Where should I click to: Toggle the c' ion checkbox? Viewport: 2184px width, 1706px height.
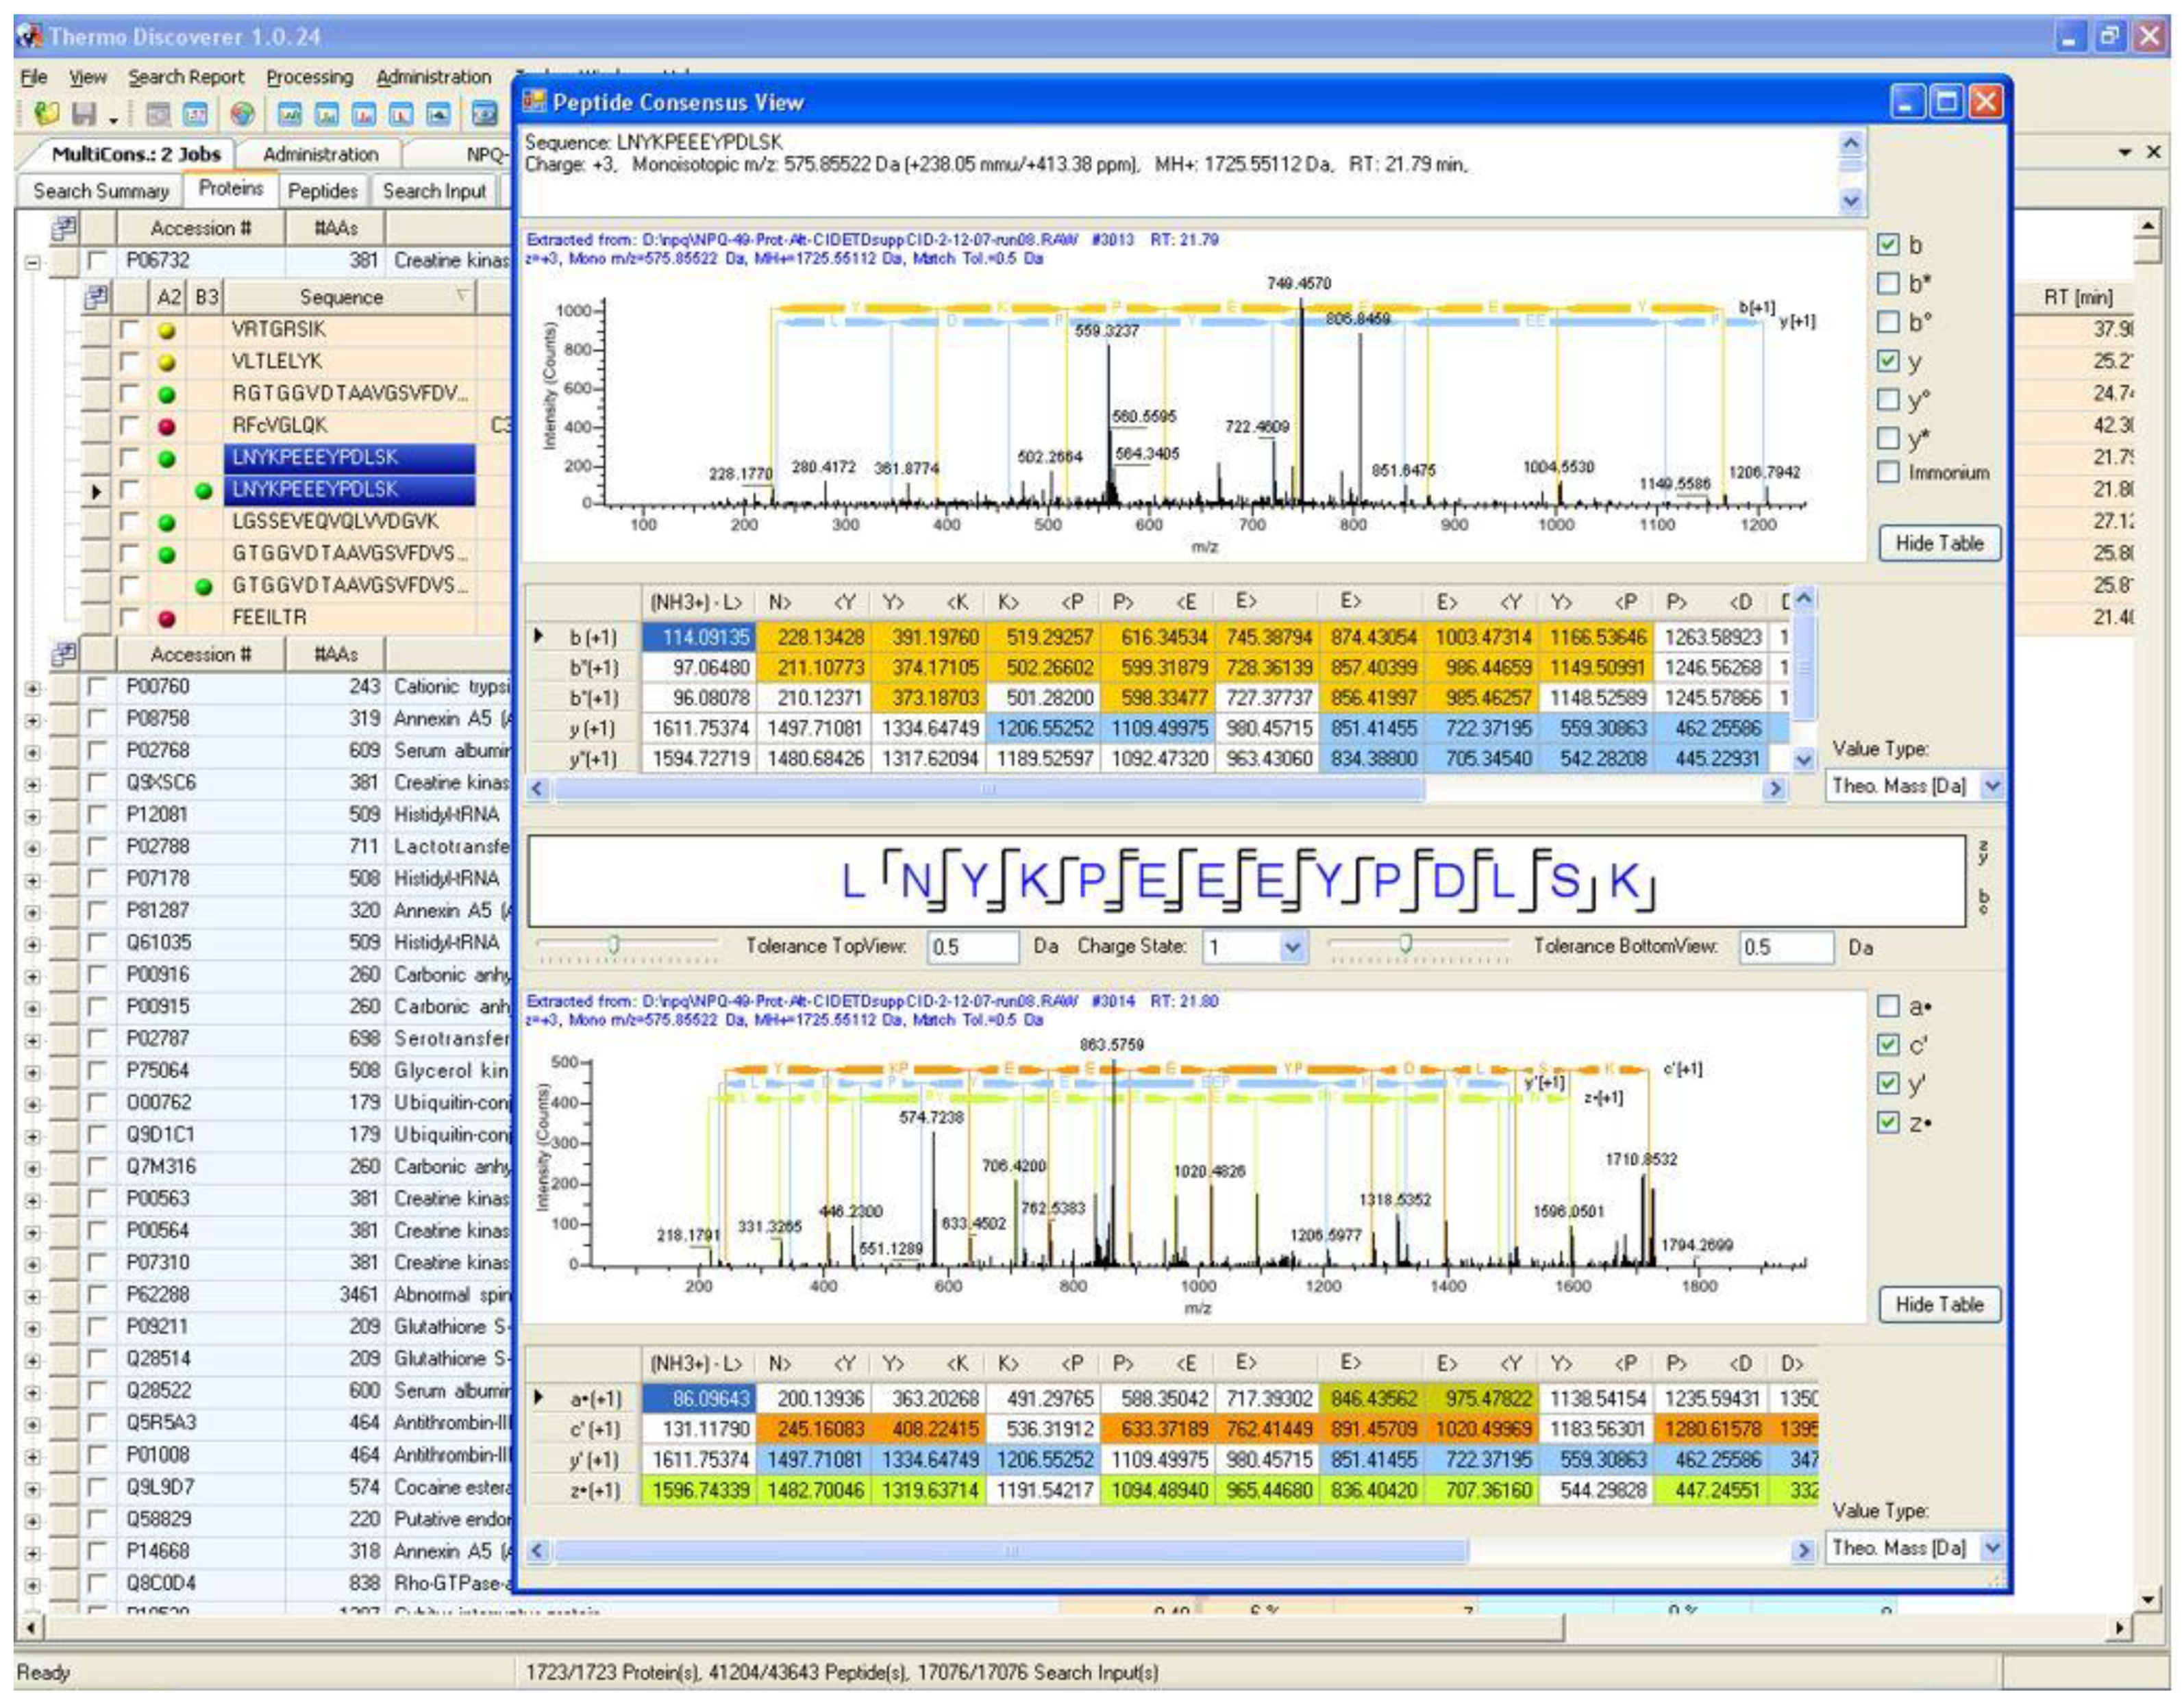pos(1887,1045)
